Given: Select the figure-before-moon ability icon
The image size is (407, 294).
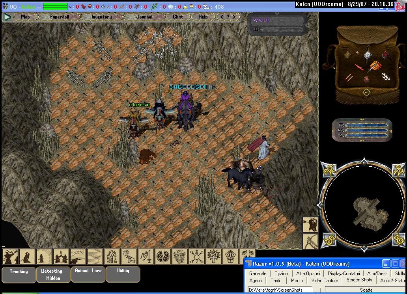Looking at the screenshot, I should 44,257.
